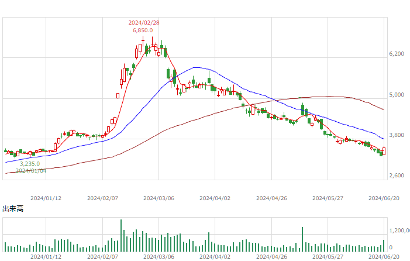
Task: Click the 5,000 price axis label
Action: click(x=397, y=95)
